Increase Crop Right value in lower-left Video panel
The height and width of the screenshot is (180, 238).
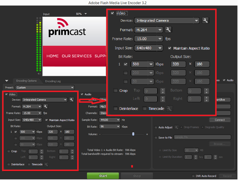click(x=72, y=156)
